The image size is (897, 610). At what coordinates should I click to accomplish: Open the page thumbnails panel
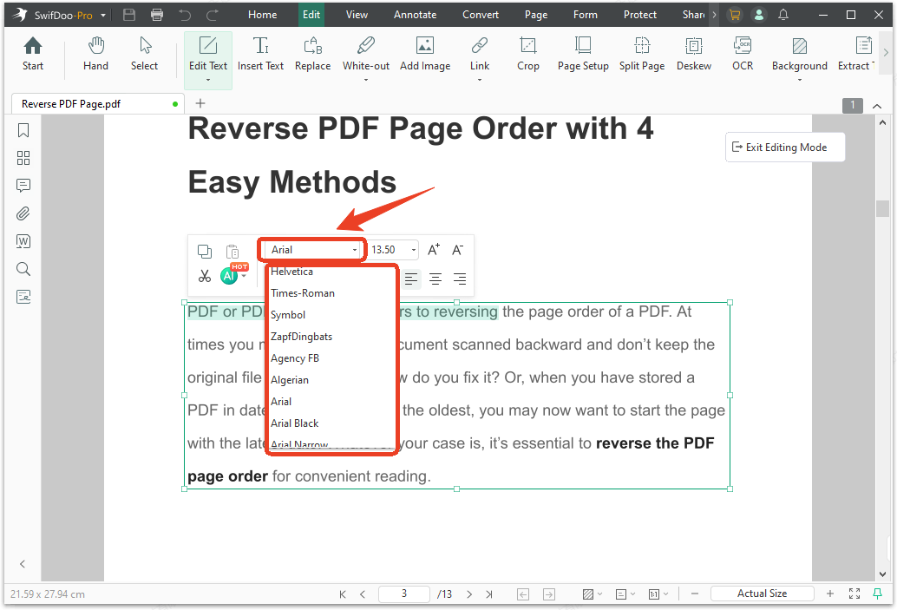click(23, 158)
